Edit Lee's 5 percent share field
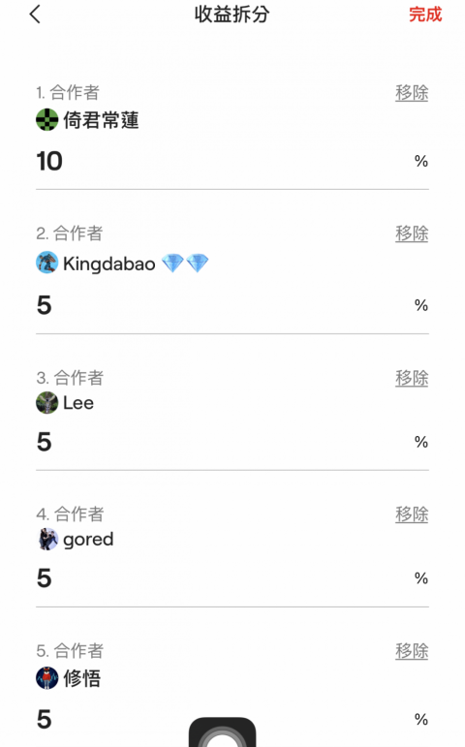 [232, 442]
